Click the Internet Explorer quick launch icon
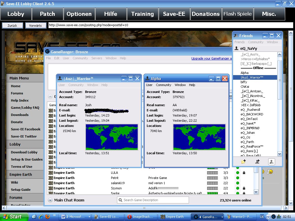 pos(41,217)
